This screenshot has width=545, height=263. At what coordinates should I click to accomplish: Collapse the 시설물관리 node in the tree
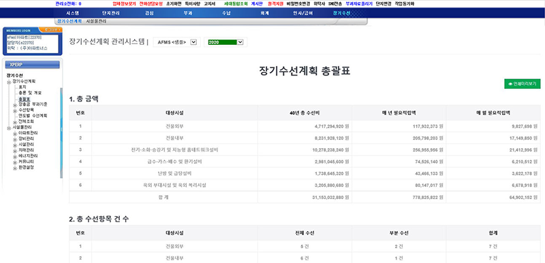coord(9,128)
